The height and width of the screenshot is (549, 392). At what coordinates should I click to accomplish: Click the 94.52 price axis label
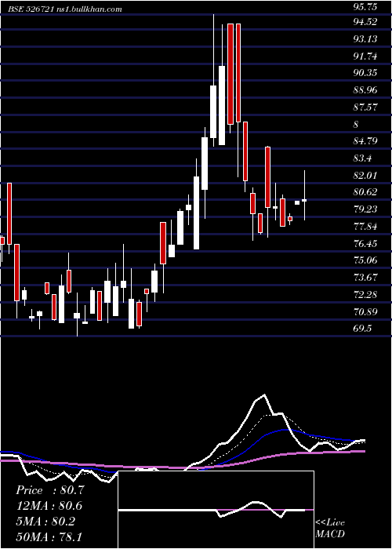(365, 22)
